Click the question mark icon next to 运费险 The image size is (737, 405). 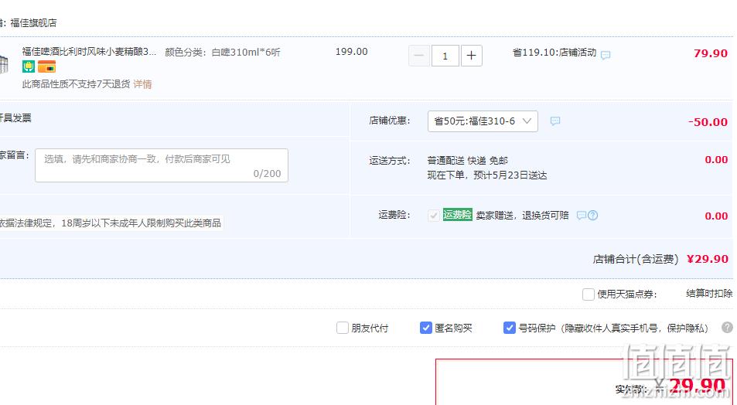pyautogui.click(x=592, y=215)
